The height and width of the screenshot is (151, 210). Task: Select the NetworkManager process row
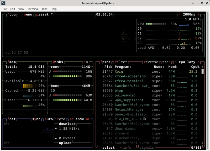tap(150, 109)
